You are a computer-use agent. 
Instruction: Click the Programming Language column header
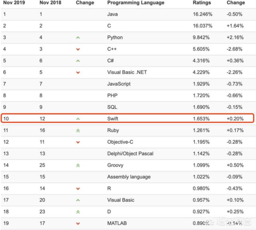coord(136,3)
